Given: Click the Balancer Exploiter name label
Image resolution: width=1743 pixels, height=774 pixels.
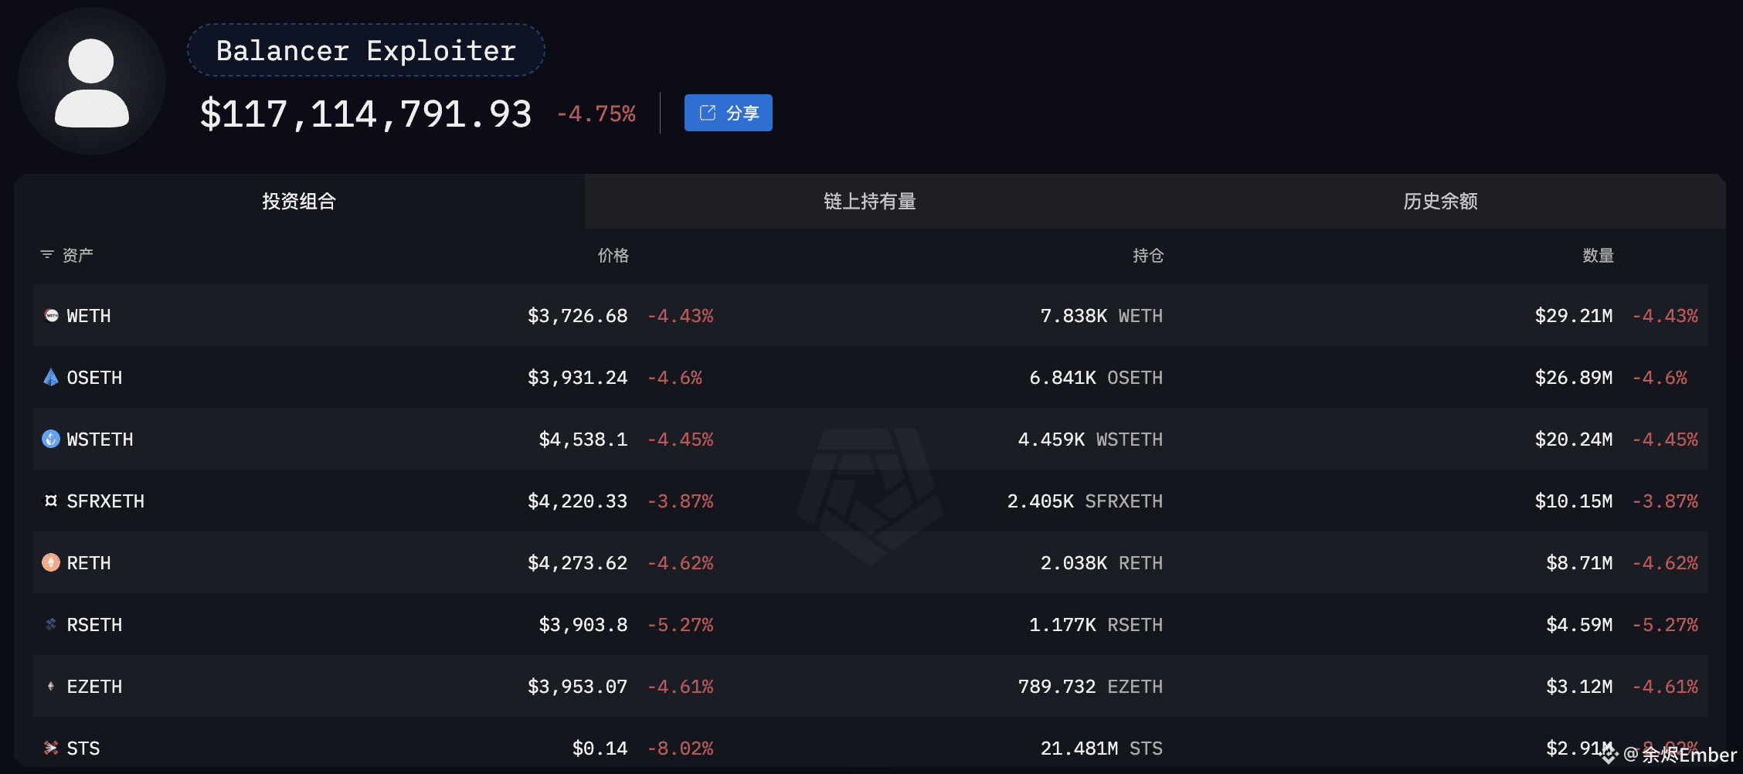Looking at the screenshot, I should tap(366, 51).
